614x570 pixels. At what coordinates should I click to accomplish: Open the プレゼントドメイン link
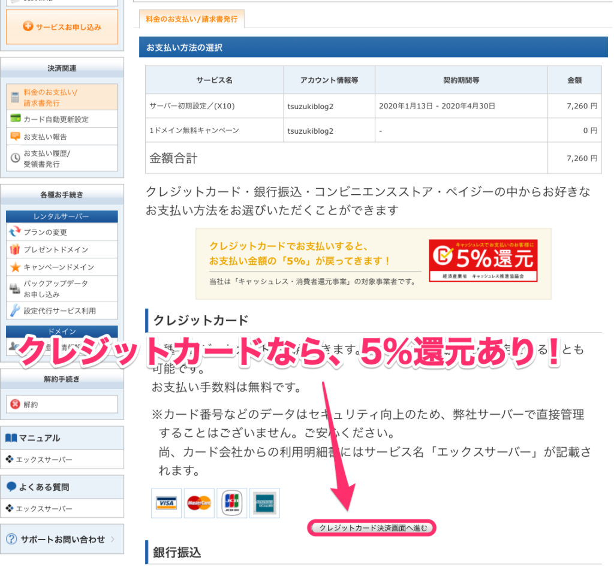pos(62,249)
